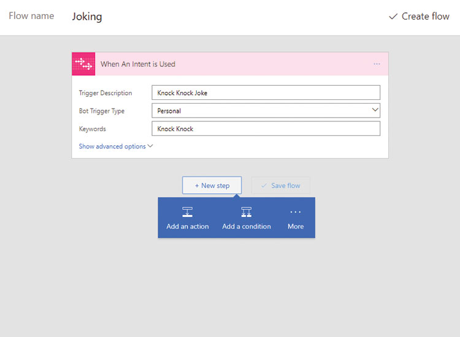Click the Trigger Description label
Image resolution: width=460 pixels, height=337 pixels.
coord(105,93)
